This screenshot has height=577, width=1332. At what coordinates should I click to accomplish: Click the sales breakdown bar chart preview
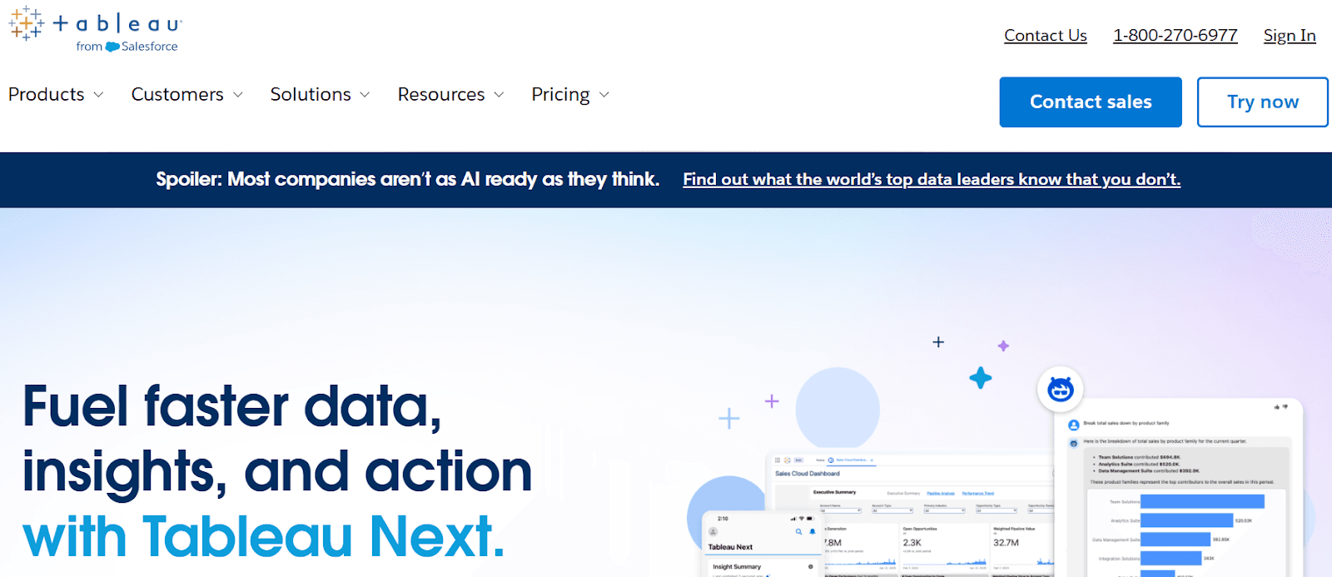tap(1186, 533)
